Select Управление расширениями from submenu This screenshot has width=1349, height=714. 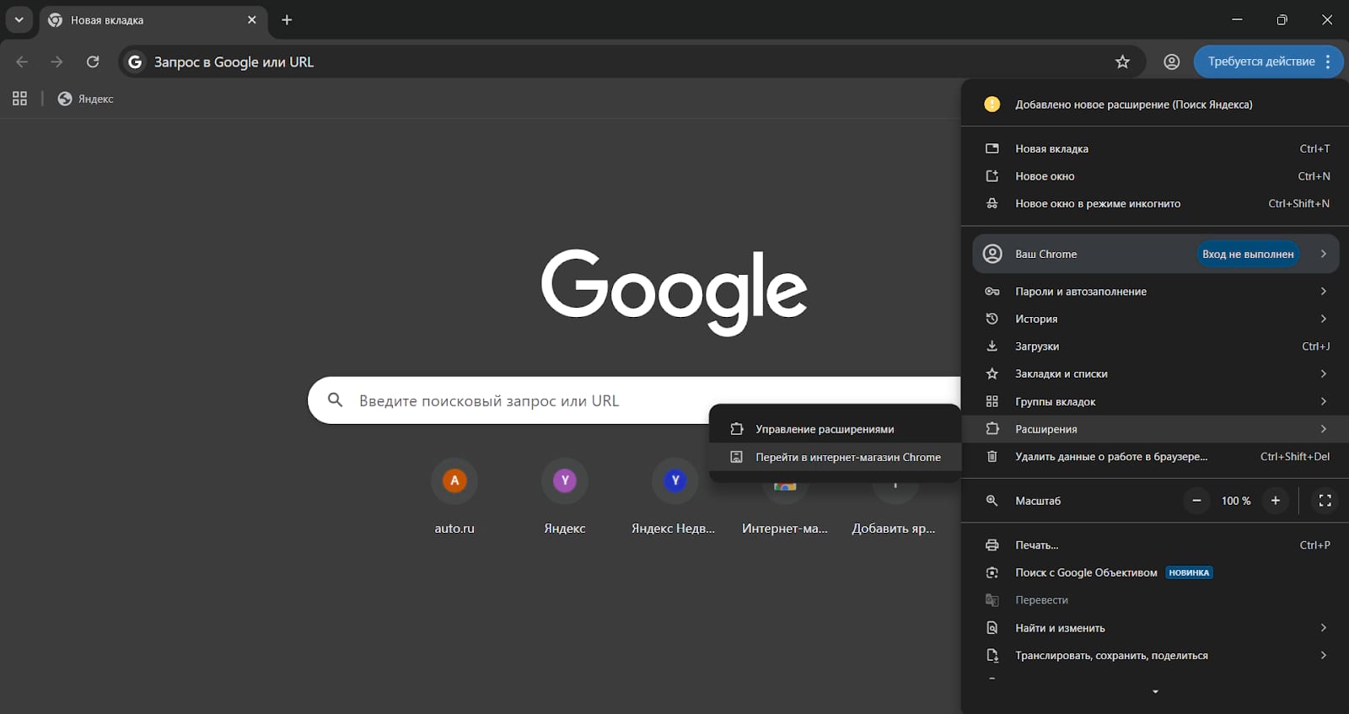point(824,429)
